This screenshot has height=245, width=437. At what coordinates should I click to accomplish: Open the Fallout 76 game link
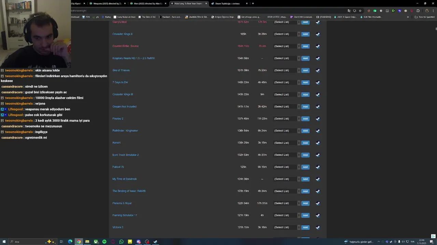coord(118,167)
